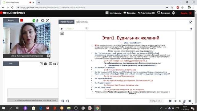Toggle the green webcam indicator
Viewport: 197px width, 111px height.
click(x=34, y=21)
